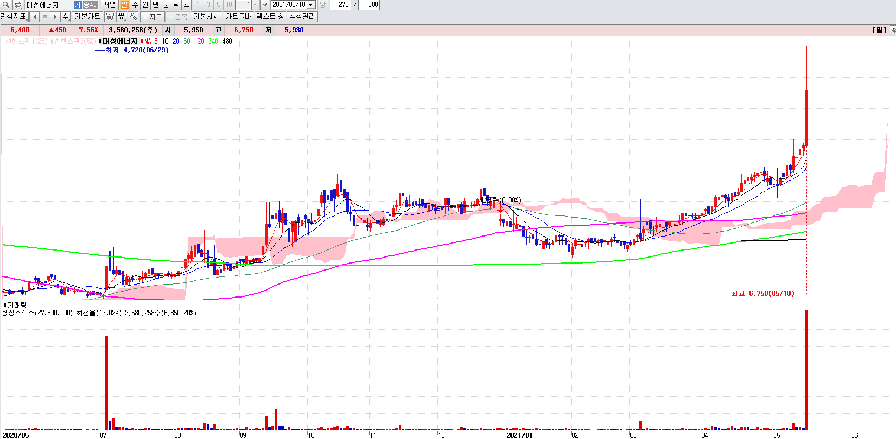This screenshot has width=896, height=439.
Task: Expand the chevron dropdown beside the interval box
Action: (x=264, y=5)
